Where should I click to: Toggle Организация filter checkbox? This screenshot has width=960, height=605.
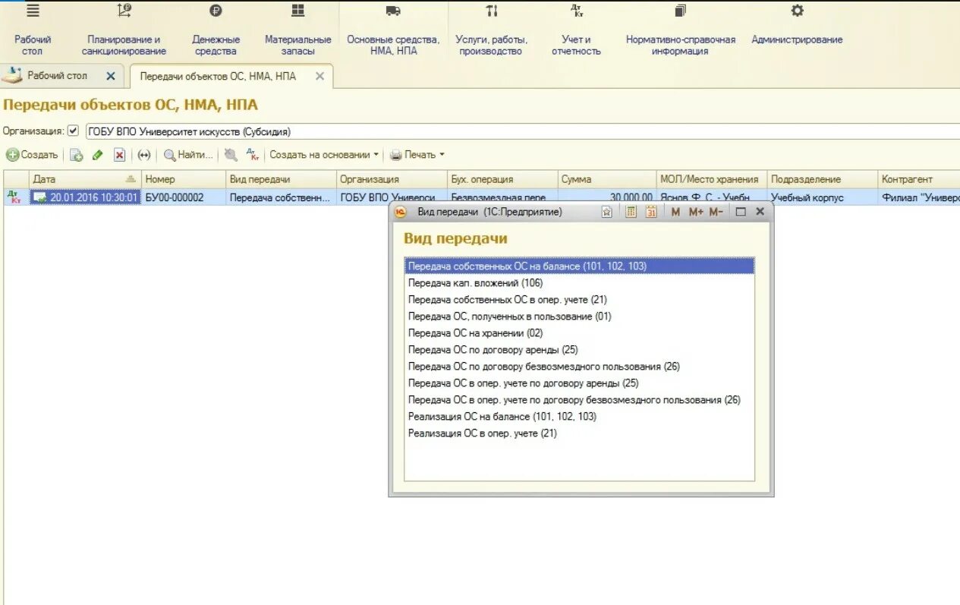74,131
